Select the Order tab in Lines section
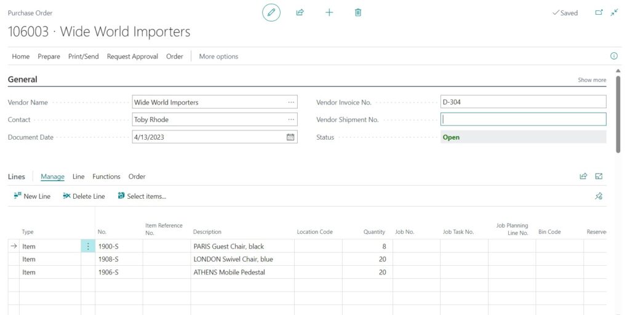The height and width of the screenshot is (315, 630). point(137,177)
